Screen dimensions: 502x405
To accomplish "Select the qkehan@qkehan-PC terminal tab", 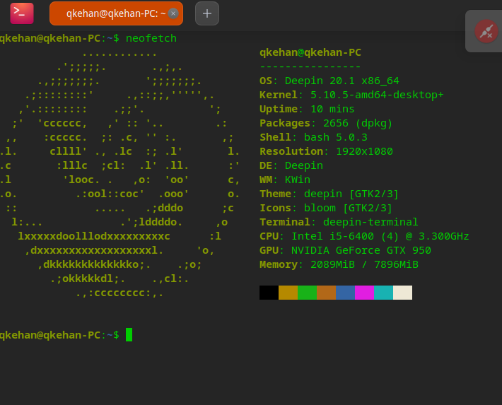I will [116, 13].
